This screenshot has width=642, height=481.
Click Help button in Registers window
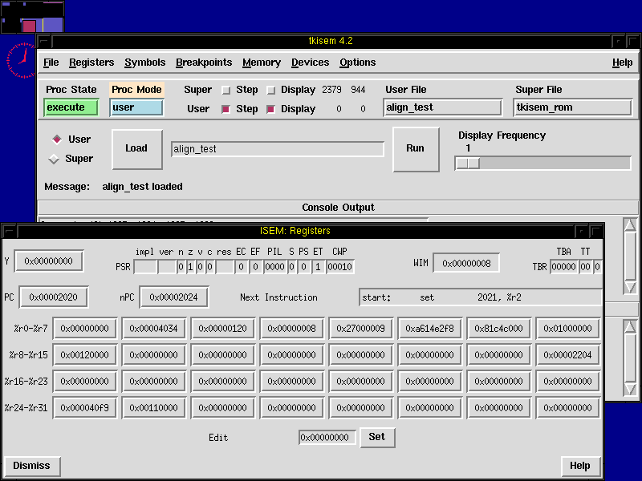(580, 466)
